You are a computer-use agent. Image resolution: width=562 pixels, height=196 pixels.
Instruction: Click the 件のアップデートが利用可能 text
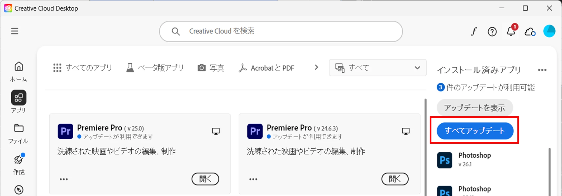pyautogui.click(x=490, y=87)
